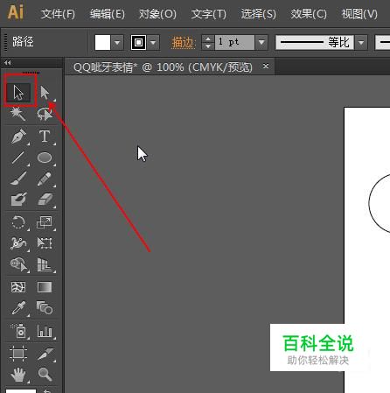This screenshot has width=390, height=393.
Task: Open the 编辑(E) menu
Action: (108, 14)
